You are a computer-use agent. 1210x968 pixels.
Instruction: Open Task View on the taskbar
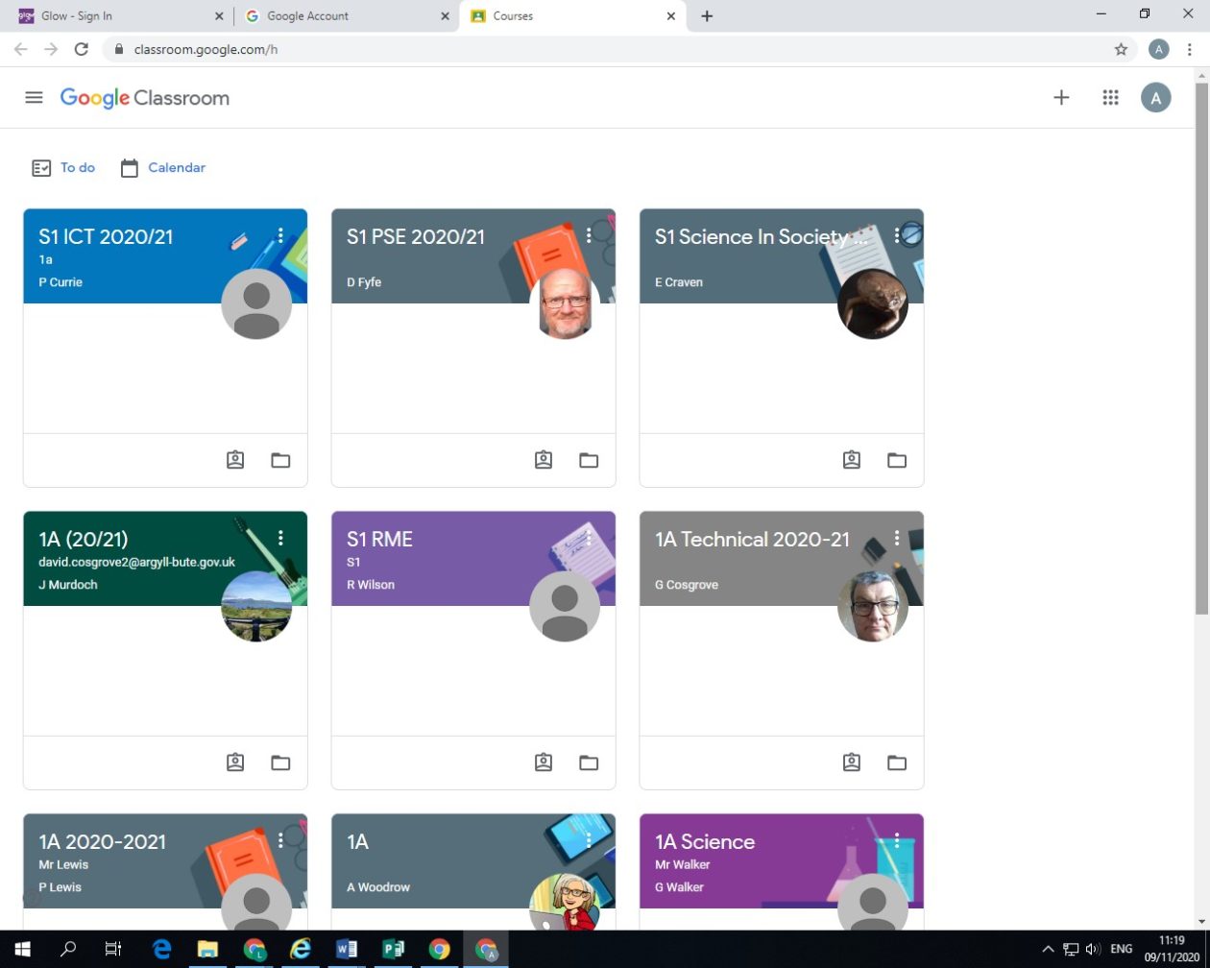(x=113, y=949)
